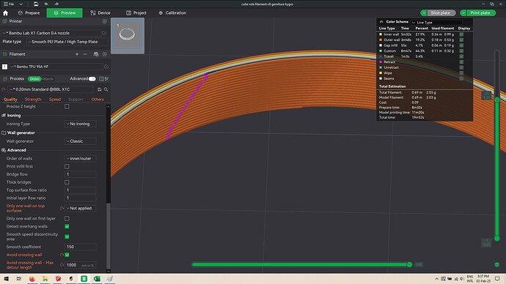Image resolution: width=506 pixels, height=284 pixels.
Task: Click the Home icon in top bar
Action: pos(5,13)
